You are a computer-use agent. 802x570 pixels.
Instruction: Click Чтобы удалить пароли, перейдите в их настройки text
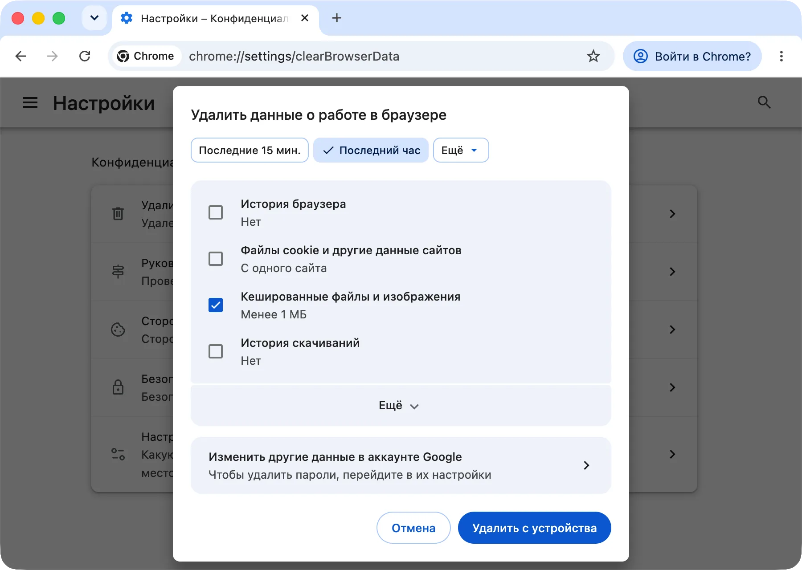click(x=350, y=475)
